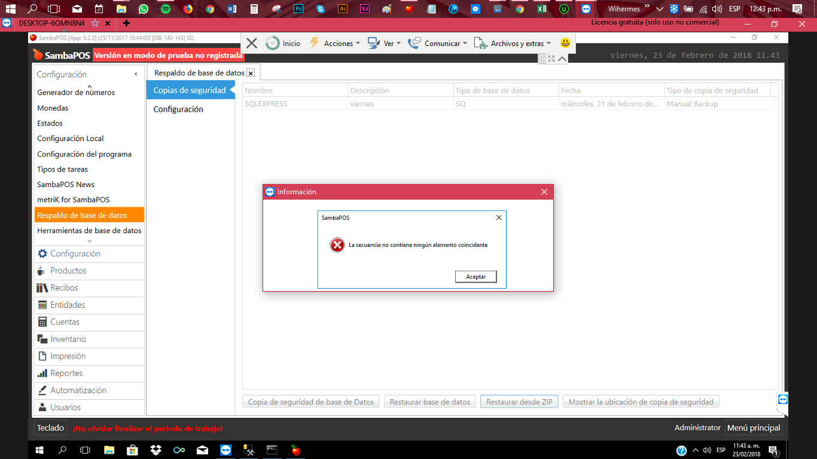Screen dimensions: 817x459
Task: Click Aceptar in the SambaPOS error dialog
Action: tap(475, 277)
